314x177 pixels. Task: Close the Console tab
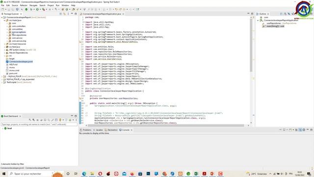tap(131, 130)
